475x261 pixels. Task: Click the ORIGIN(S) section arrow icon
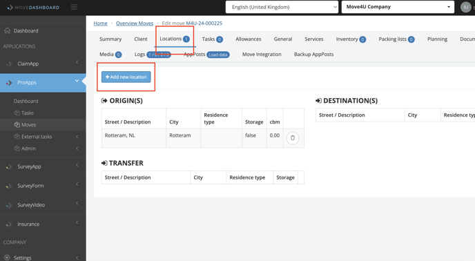click(x=104, y=101)
